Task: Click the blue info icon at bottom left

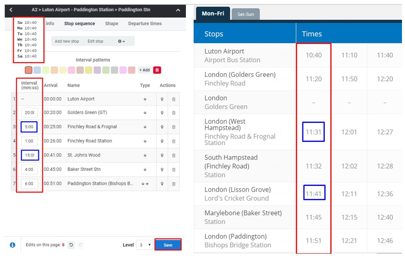Action: (x=12, y=244)
